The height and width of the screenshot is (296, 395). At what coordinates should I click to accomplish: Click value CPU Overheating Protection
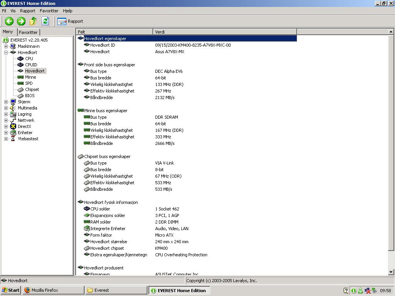coord(181,255)
